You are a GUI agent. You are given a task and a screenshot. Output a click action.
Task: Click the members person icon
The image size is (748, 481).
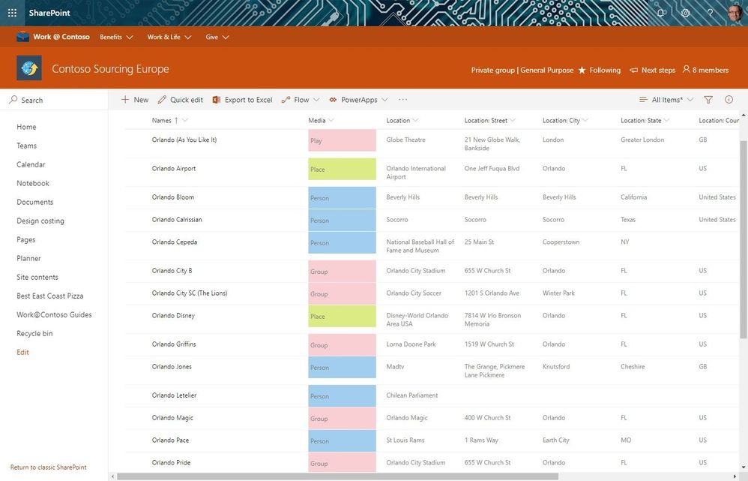(686, 69)
